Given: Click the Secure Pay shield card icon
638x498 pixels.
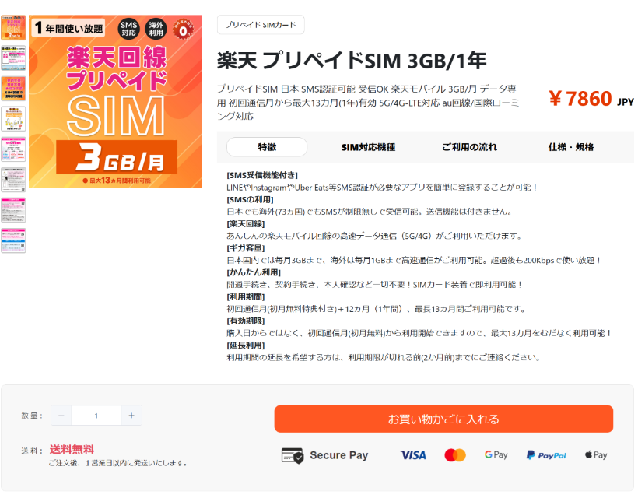Looking at the screenshot, I should point(292,456).
